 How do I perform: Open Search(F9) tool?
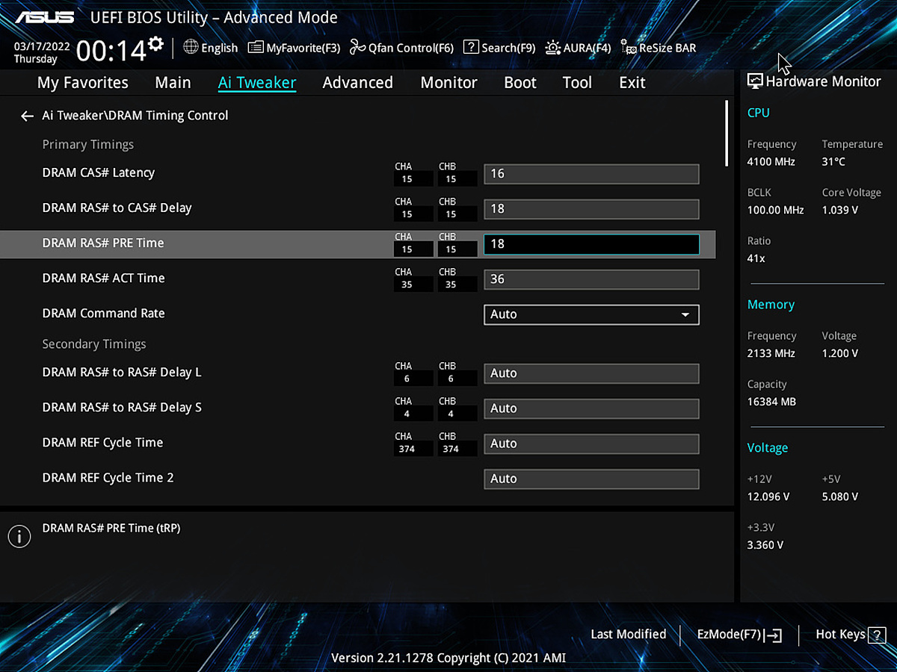(x=499, y=48)
